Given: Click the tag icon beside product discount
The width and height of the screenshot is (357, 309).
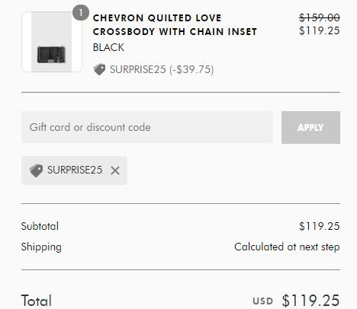Looking at the screenshot, I should tap(99, 69).
